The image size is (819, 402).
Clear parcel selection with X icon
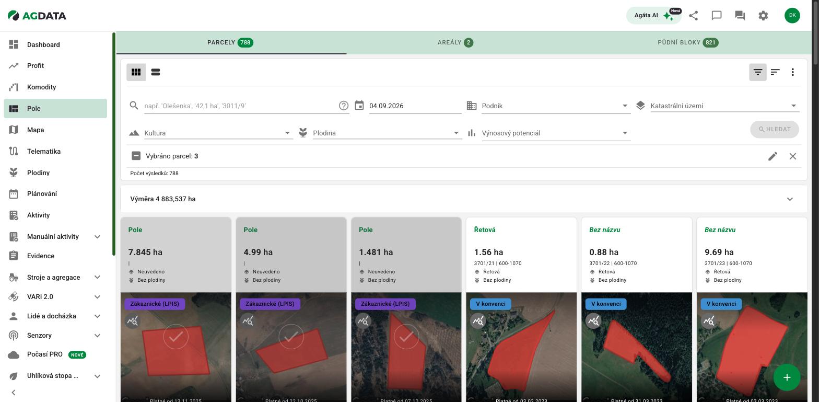coord(793,156)
